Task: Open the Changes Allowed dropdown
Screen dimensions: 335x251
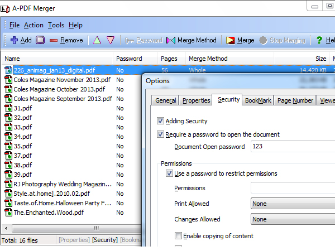Action: pos(293,219)
